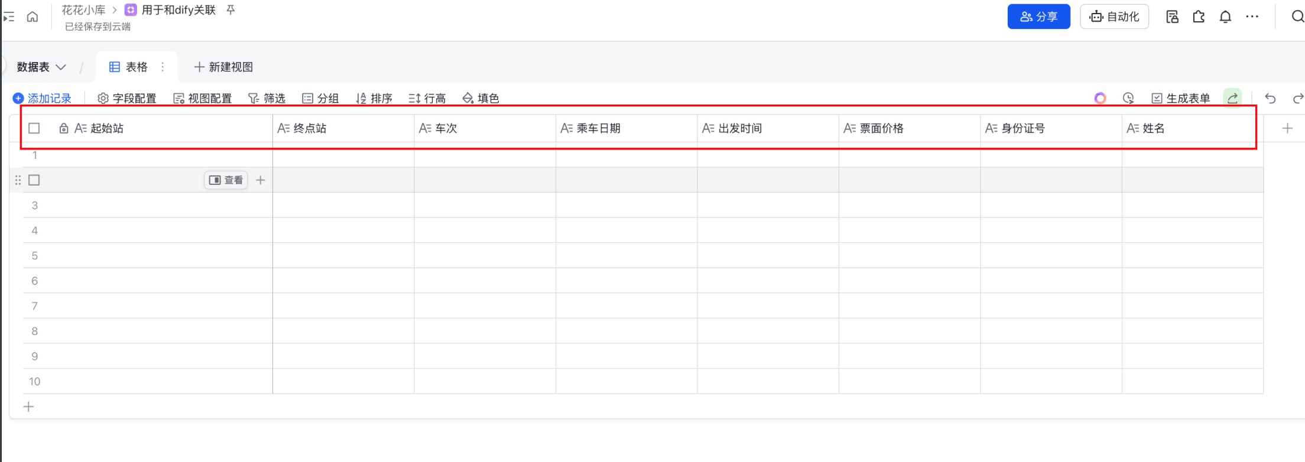This screenshot has width=1305, height=462.
Task: Open the 行高 row height menu
Action: point(427,98)
